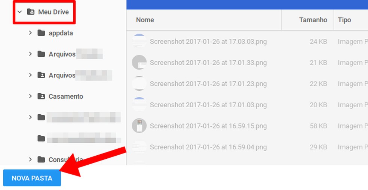Select file Screenshot 2017-01-26 at 16.59.04.png
The width and height of the screenshot is (368, 190).
click(x=208, y=147)
